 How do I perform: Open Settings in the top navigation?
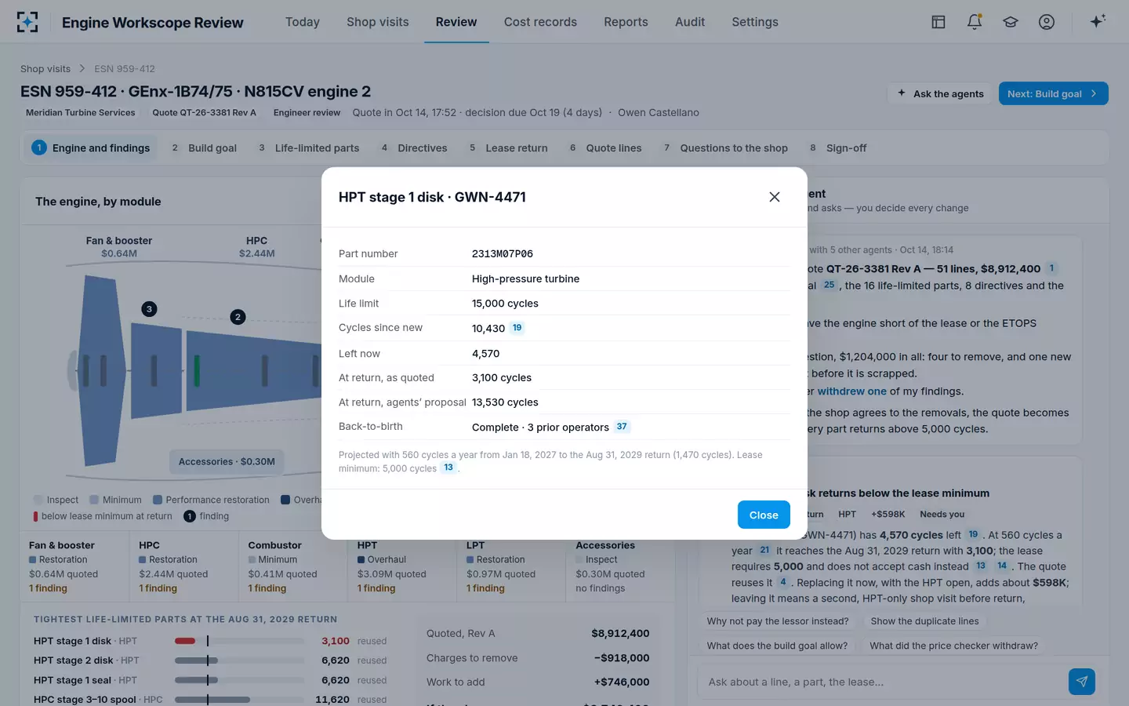[755, 22]
